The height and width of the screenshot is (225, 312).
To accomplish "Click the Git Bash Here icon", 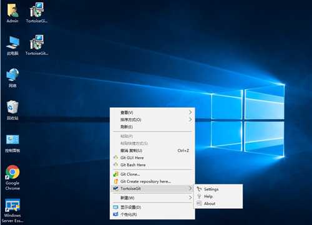I will (x=116, y=165).
